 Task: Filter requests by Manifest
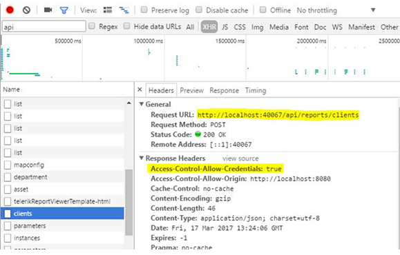362,27
